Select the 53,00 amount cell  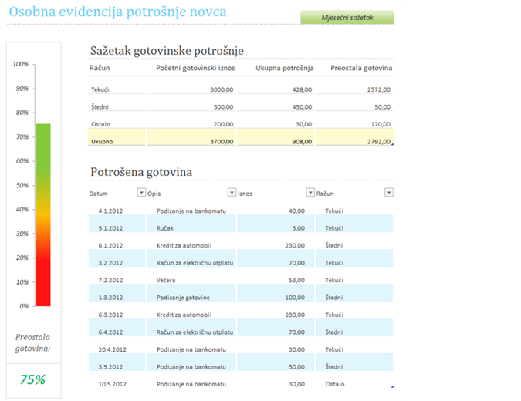pos(296,280)
